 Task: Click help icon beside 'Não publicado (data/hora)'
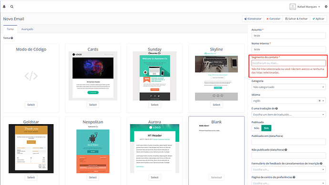[286, 150]
